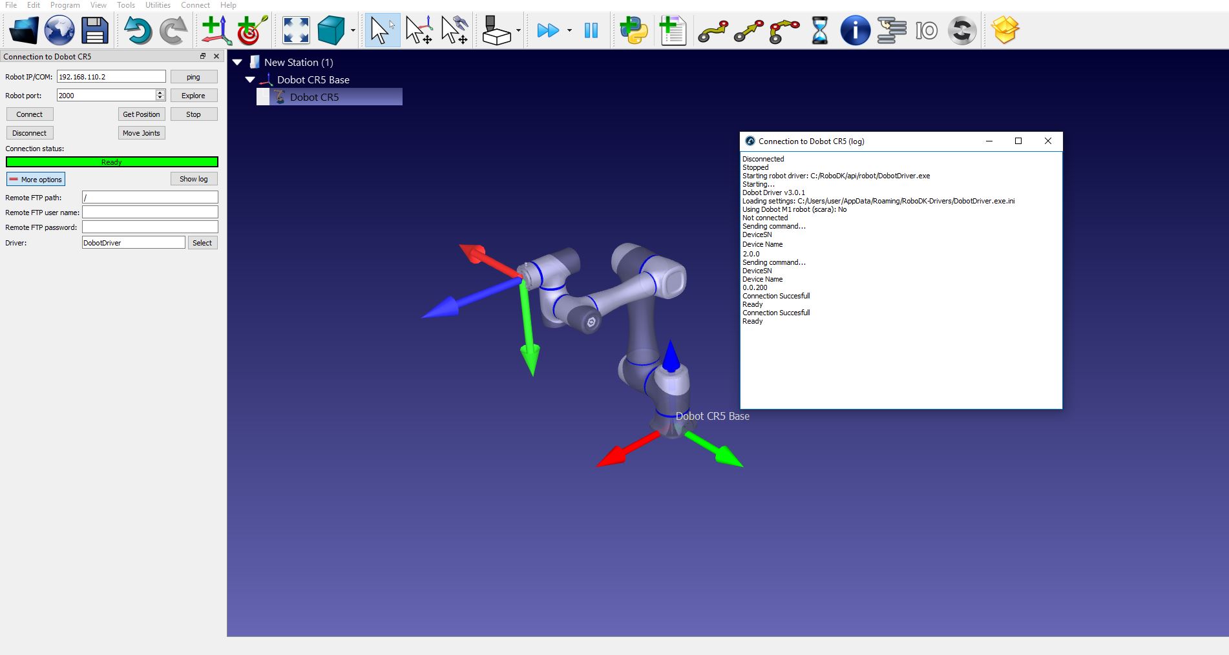Click the Save station floppy icon
The height and width of the screenshot is (655, 1229).
[x=95, y=30]
